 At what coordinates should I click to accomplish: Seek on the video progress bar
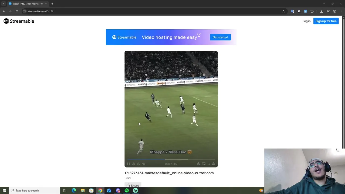(x=171, y=160)
